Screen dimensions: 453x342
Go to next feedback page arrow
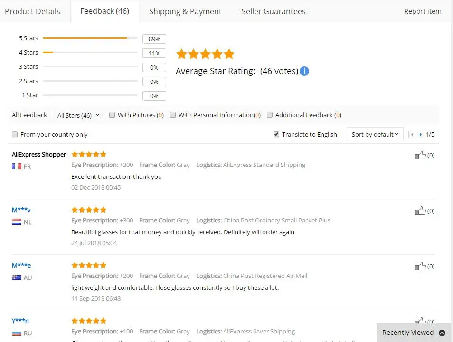(x=420, y=135)
